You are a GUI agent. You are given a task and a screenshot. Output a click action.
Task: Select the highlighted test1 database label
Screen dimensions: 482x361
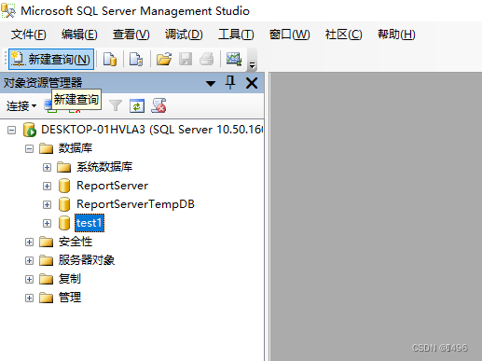click(90, 223)
